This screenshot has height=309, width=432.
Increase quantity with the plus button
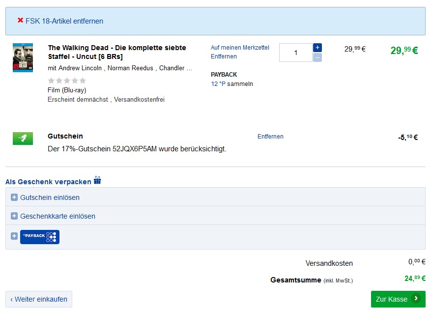317,48
